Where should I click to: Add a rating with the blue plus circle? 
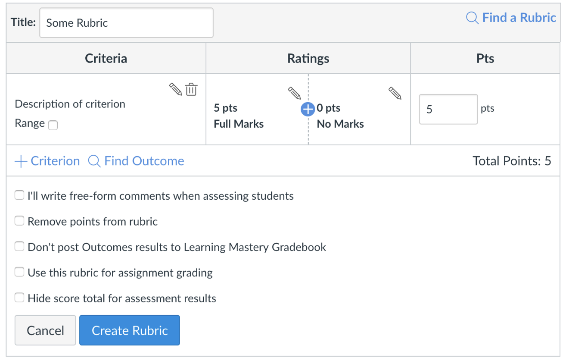tap(308, 110)
